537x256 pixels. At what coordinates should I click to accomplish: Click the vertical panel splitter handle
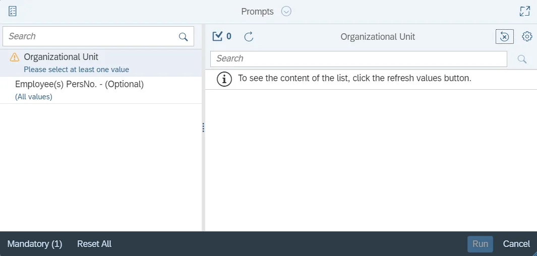pyautogui.click(x=203, y=127)
